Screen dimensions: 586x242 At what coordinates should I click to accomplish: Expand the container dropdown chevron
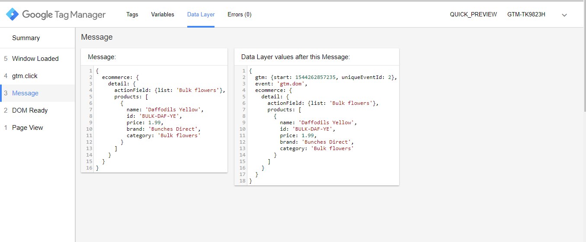(564, 15)
